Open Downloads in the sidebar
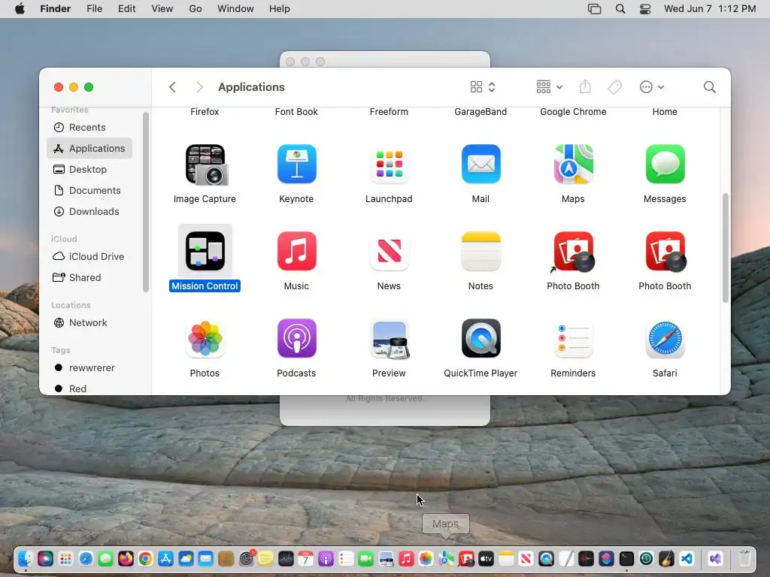The width and height of the screenshot is (770, 577). [89, 211]
